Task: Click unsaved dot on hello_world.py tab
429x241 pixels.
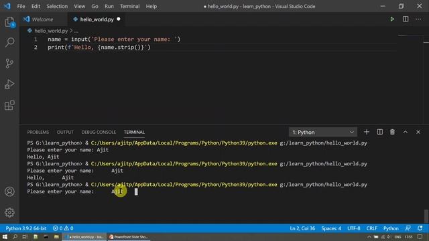Action: pyautogui.click(x=119, y=19)
